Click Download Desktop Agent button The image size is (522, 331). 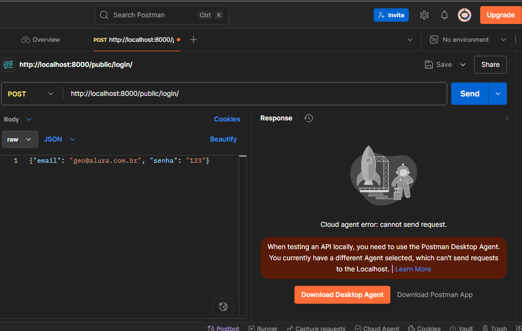pos(342,295)
